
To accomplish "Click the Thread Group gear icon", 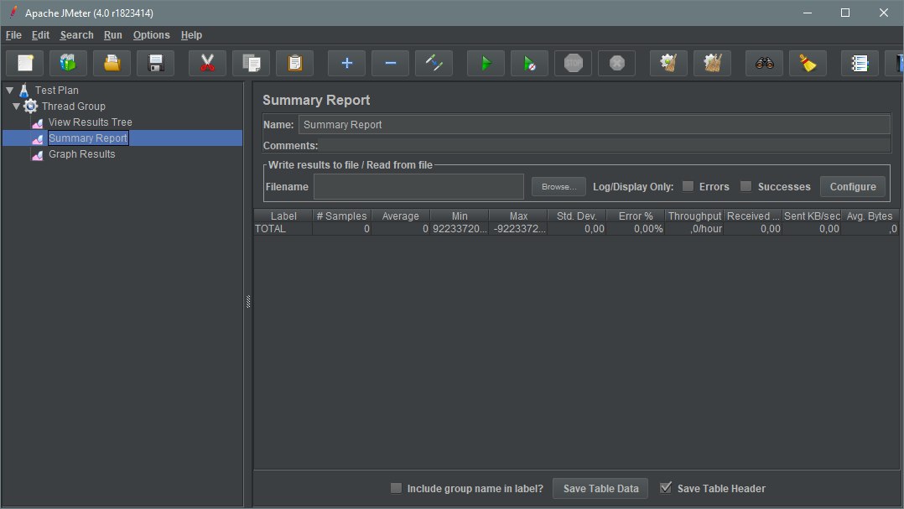I will 30,106.
